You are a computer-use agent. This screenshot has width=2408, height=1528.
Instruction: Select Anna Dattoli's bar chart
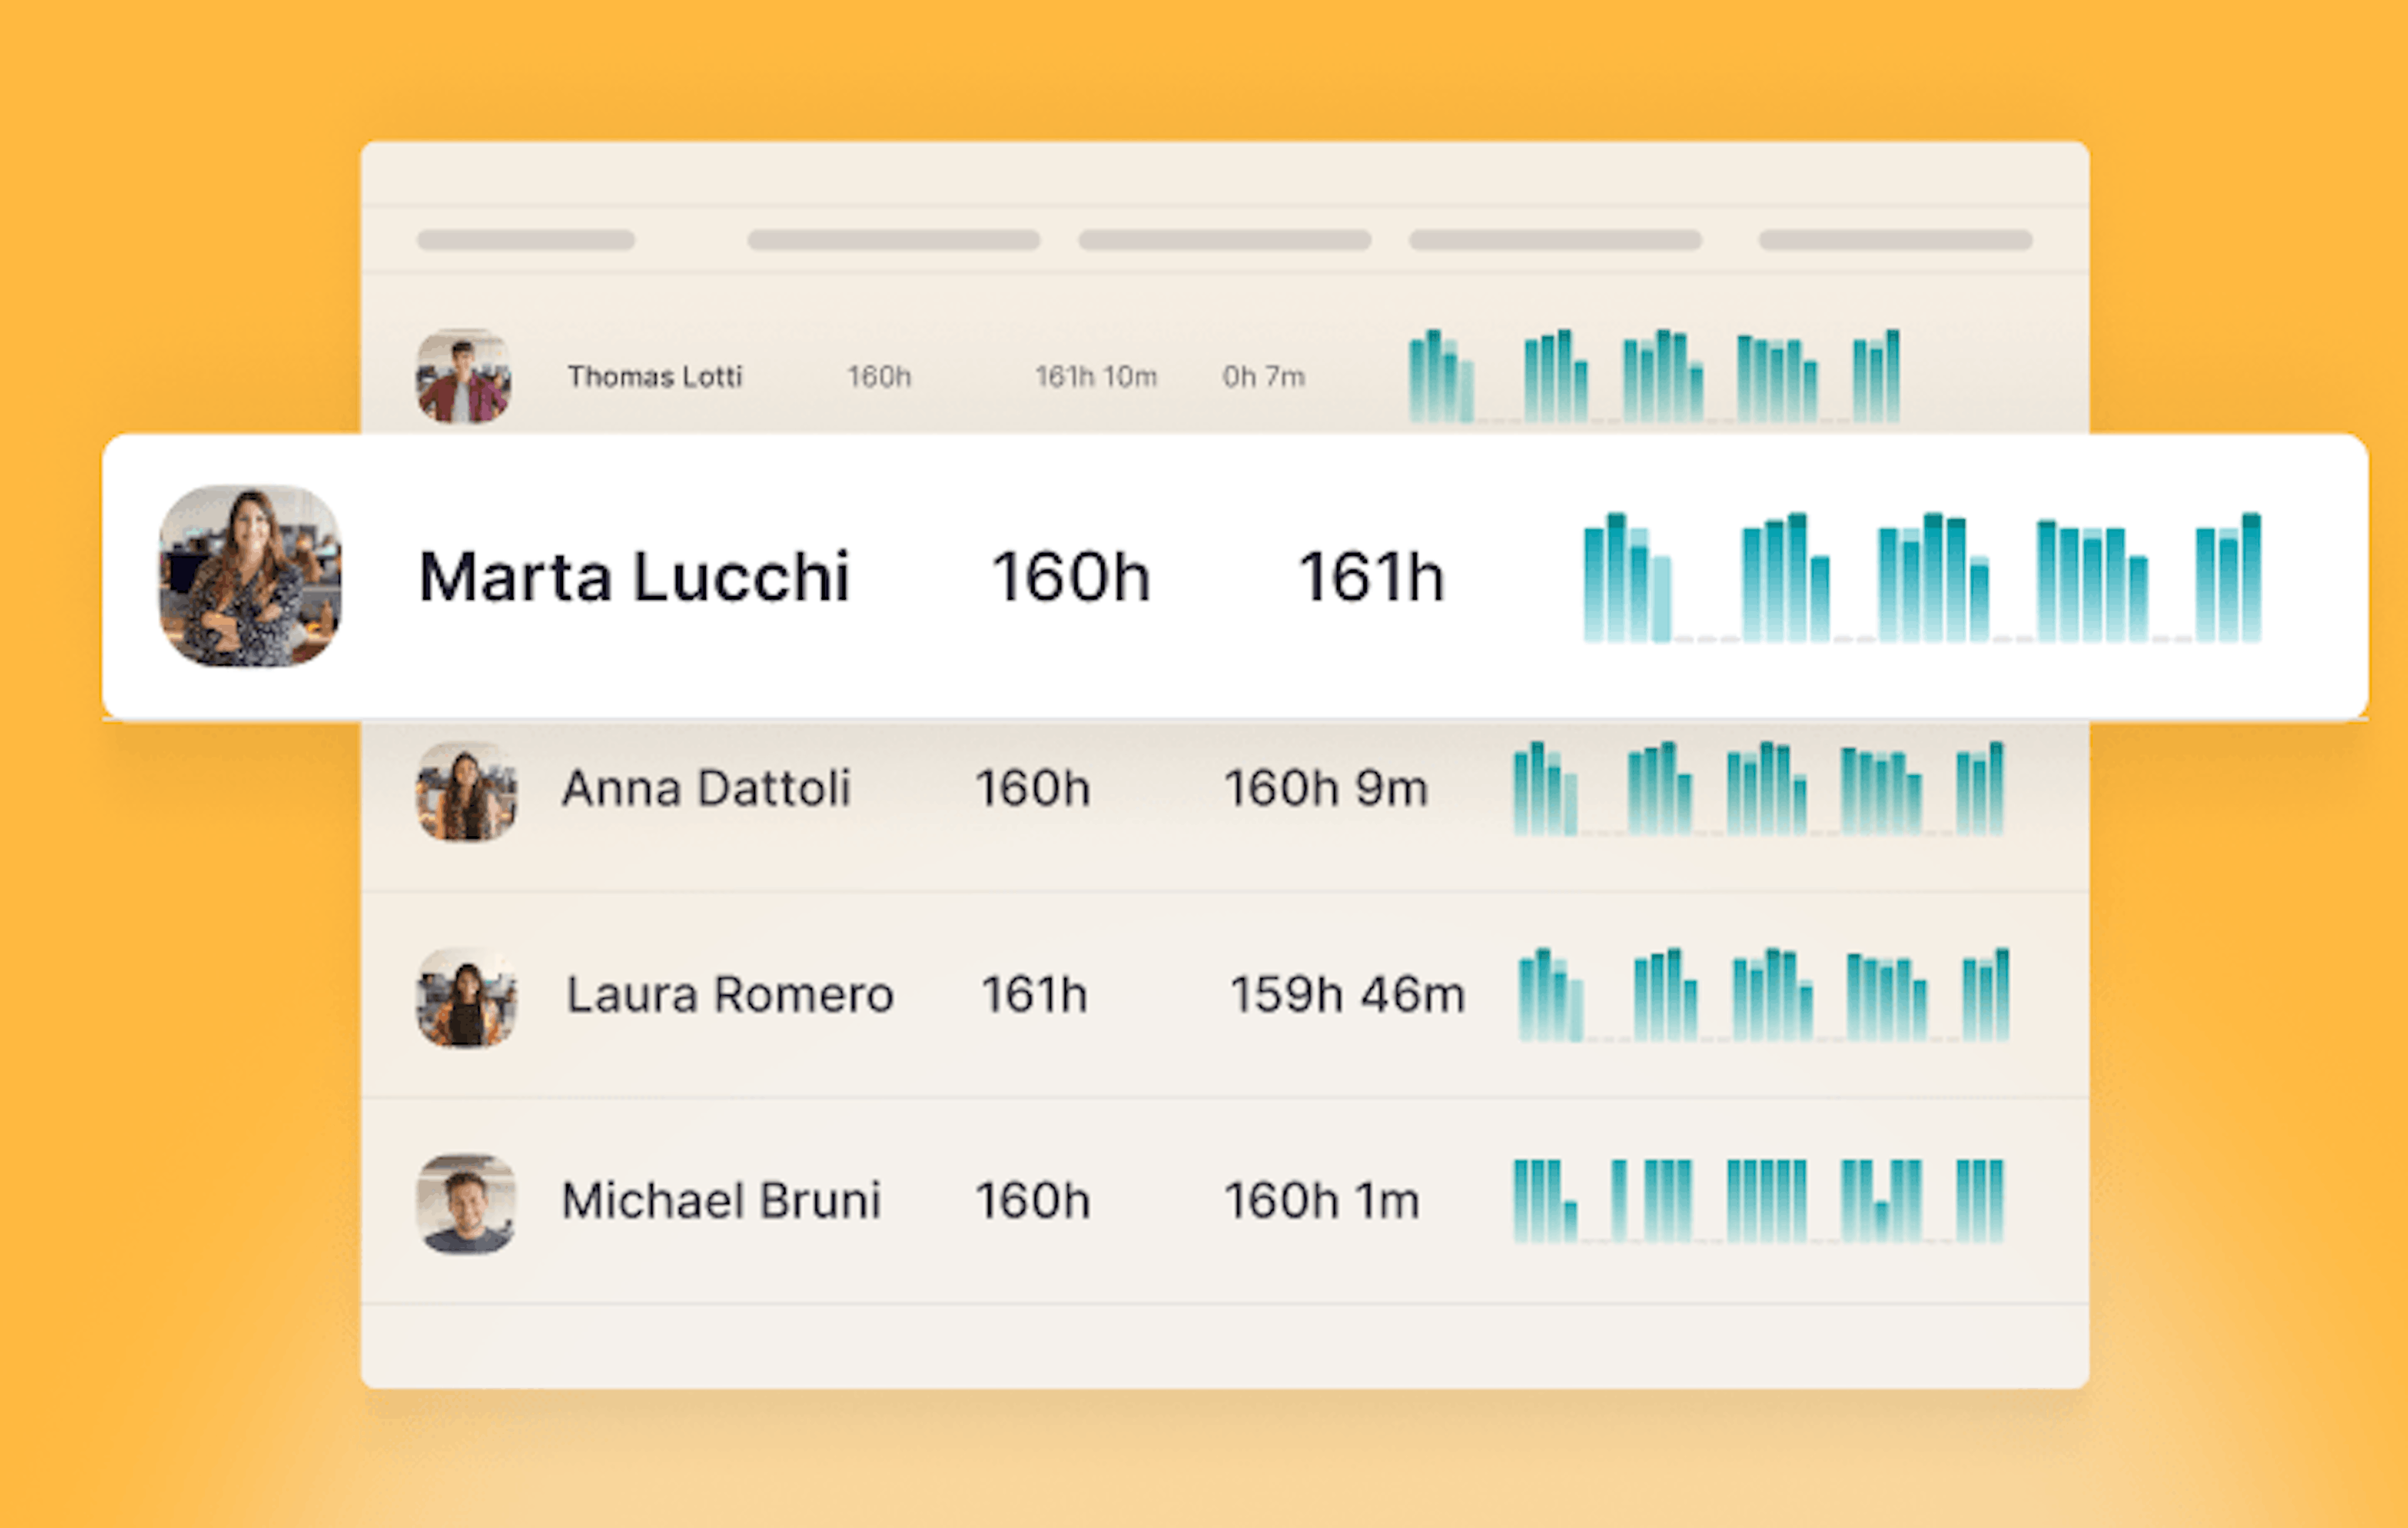tap(1759, 788)
